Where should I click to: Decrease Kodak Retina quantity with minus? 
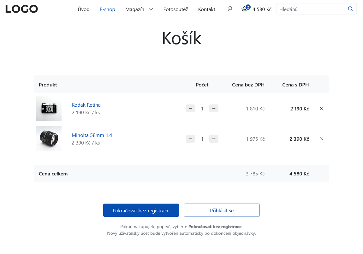point(190,109)
